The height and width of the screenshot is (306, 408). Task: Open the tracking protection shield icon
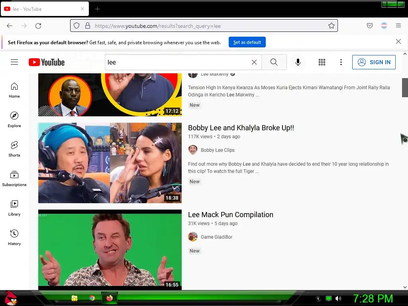coord(76,25)
